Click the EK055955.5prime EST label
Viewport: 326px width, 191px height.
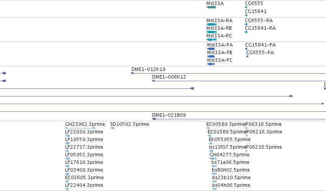[229, 140]
